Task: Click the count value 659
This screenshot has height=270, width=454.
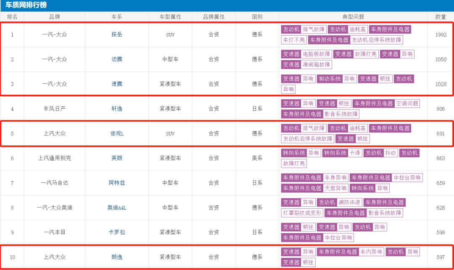Action: pyautogui.click(x=441, y=183)
